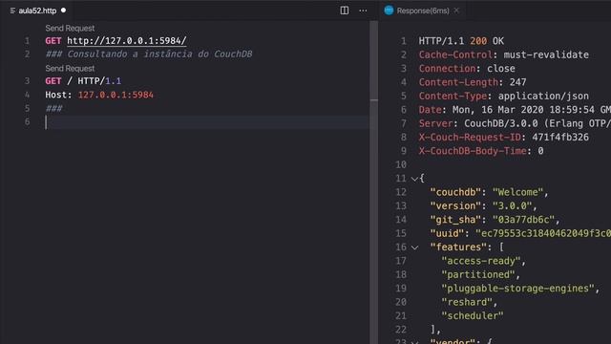Click the "partitioned" feature entry
Image resolution: width=611 pixels, height=344 pixels.
click(x=480, y=274)
